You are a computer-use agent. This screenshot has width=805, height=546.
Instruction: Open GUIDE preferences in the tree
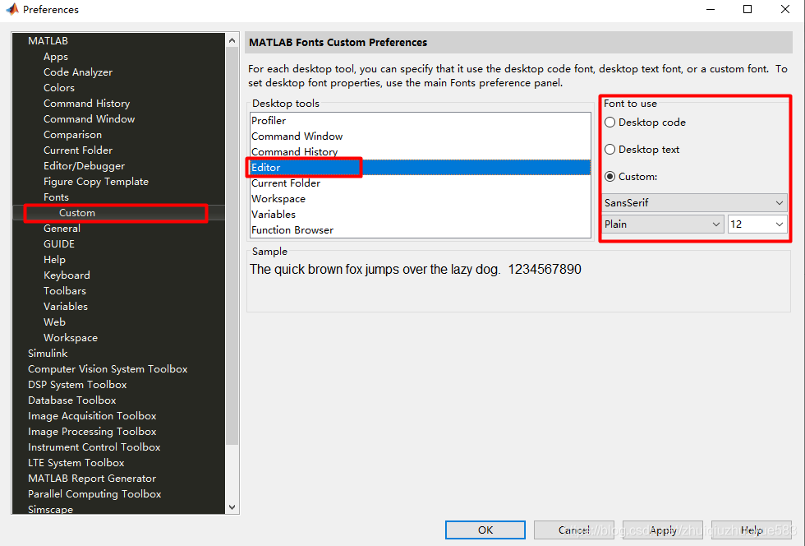pos(59,244)
